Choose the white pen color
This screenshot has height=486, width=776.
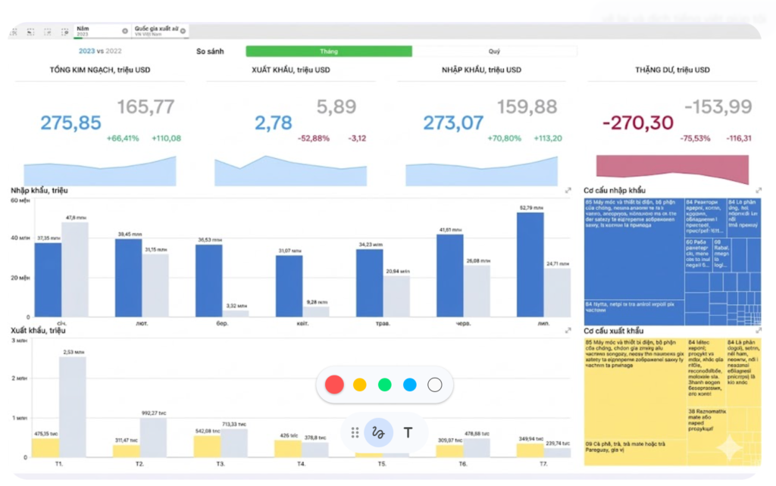tap(434, 385)
